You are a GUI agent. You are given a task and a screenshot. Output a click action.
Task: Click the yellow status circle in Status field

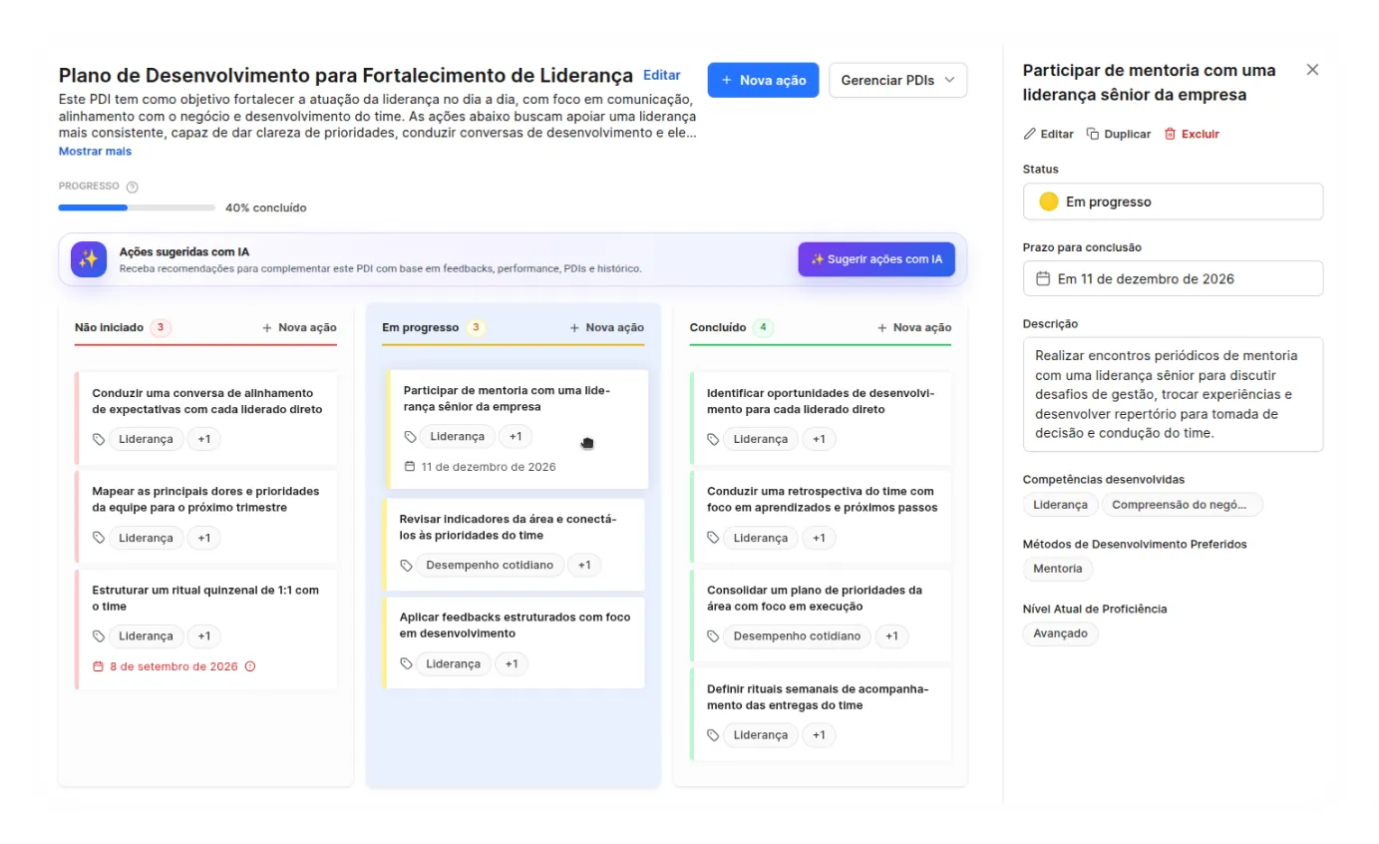point(1048,202)
